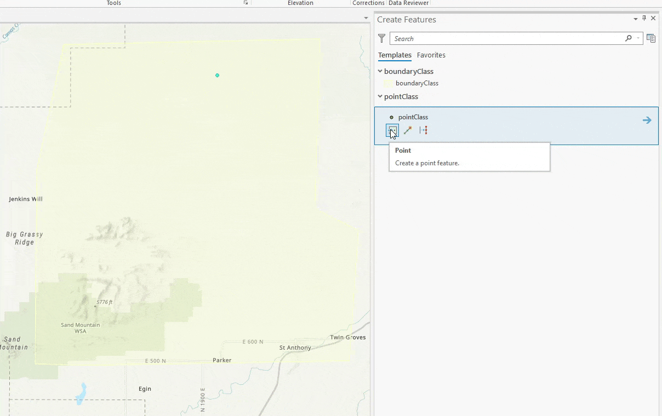Viewport: 662px width, 416px height.
Task: Click the Jenkins Will map label
Action: (x=26, y=199)
